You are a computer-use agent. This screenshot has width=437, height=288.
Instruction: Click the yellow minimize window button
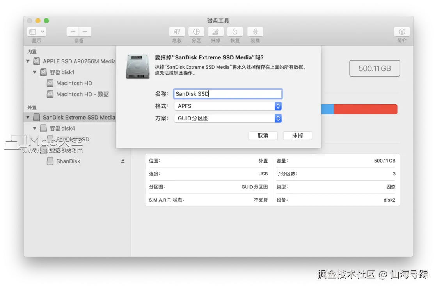click(x=38, y=21)
